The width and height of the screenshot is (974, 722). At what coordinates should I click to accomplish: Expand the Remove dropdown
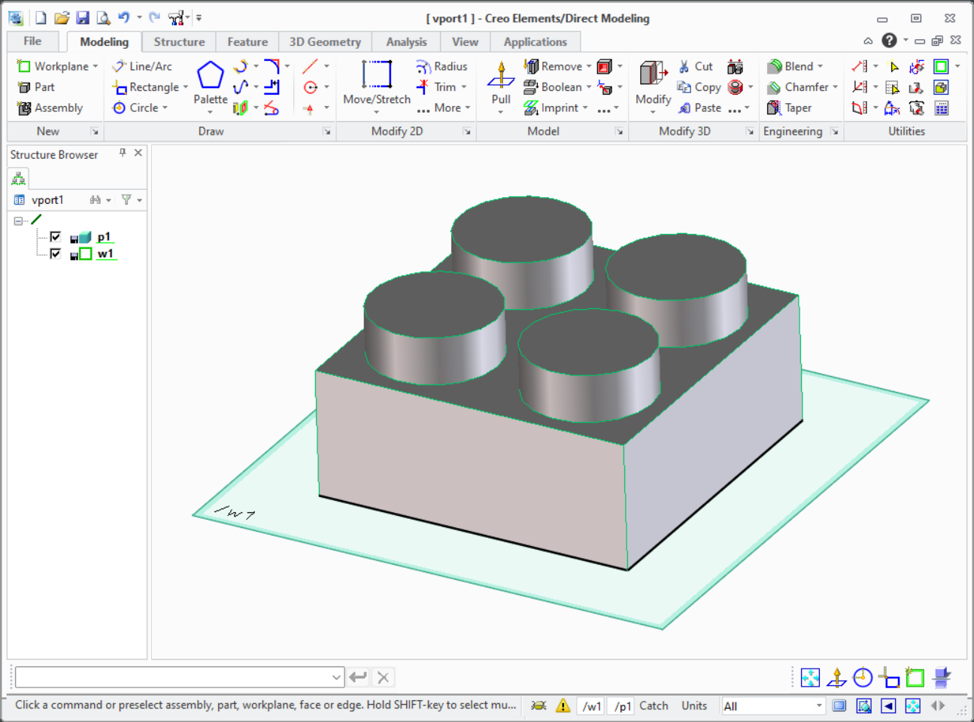tap(589, 66)
